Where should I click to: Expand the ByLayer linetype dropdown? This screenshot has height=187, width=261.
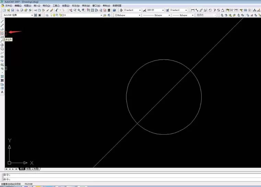click(x=157, y=15)
